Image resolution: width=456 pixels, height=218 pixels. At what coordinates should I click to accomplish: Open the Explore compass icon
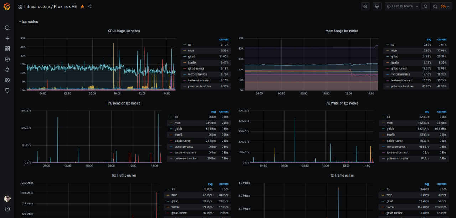coord(7,59)
